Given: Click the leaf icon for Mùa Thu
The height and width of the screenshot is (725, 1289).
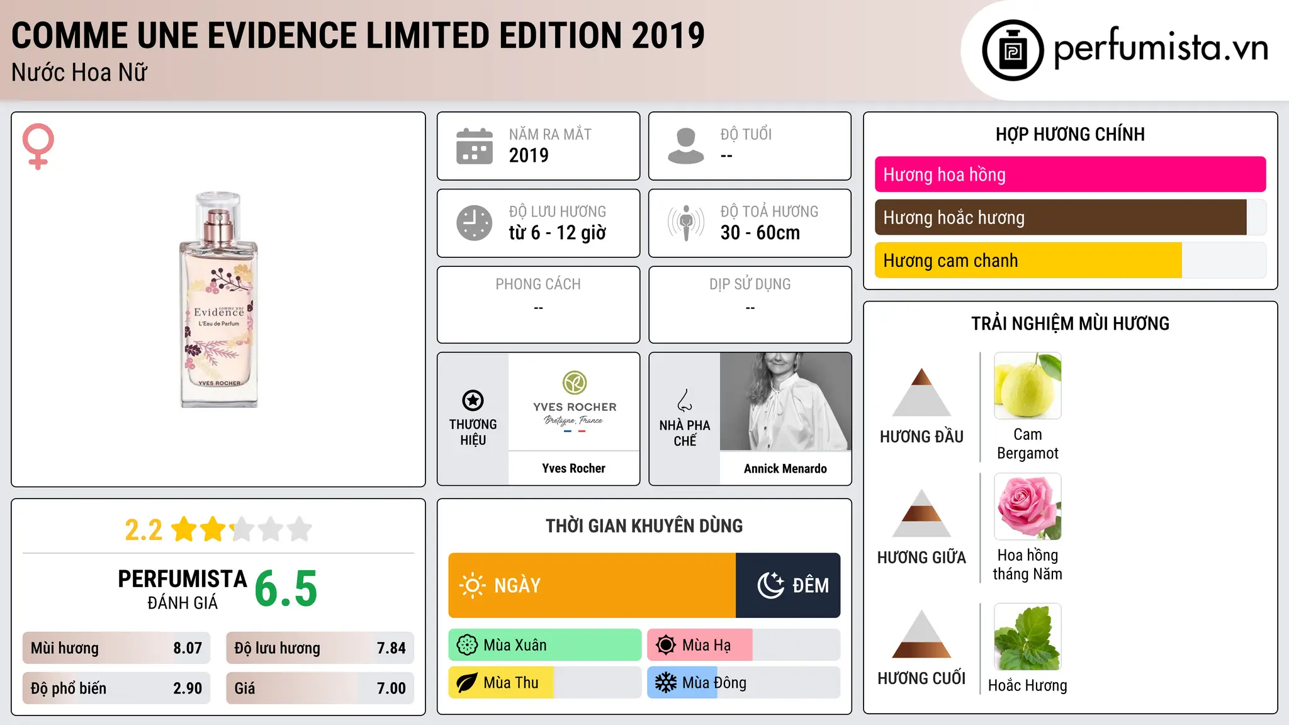Looking at the screenshot, I should pos(467,683).
